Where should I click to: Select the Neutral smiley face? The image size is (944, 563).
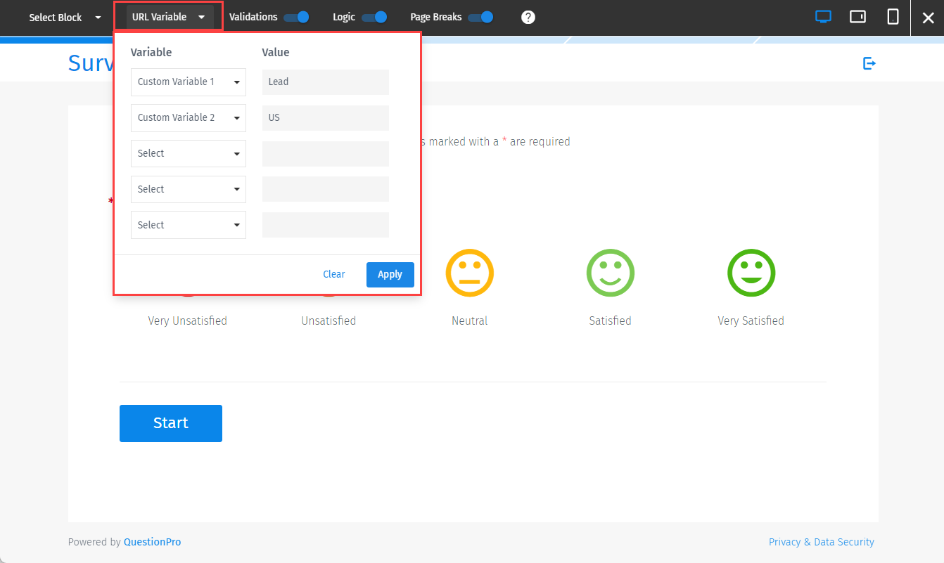[x=469, y=273]
